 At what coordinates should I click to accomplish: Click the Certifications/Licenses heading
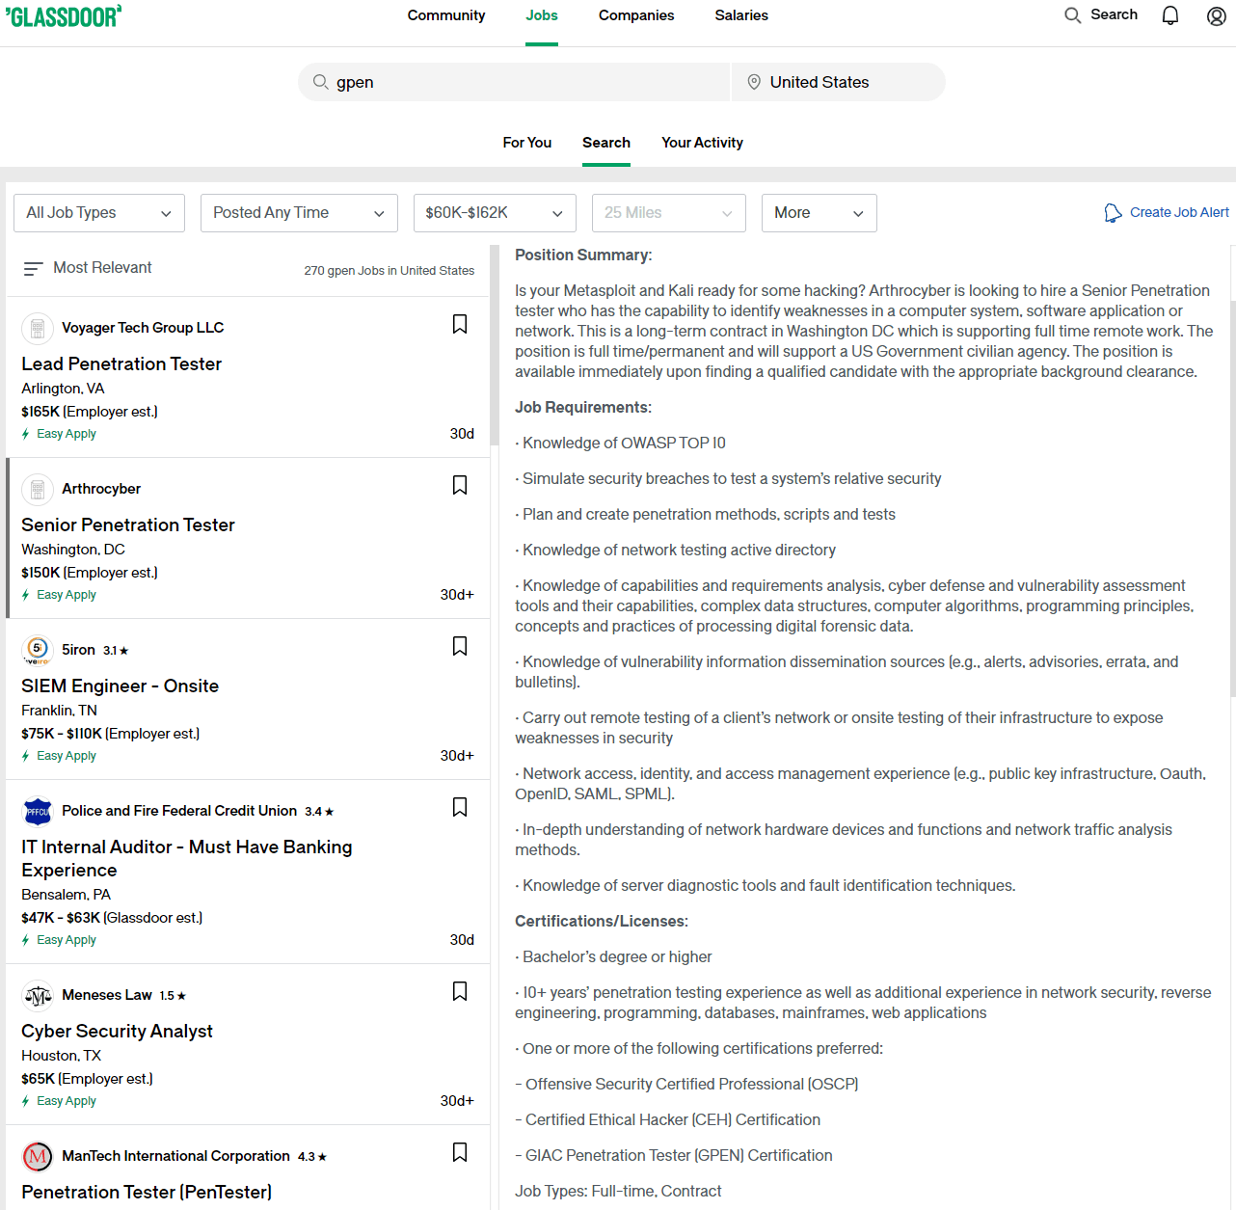pyautogui.click(x=602, y=922)
